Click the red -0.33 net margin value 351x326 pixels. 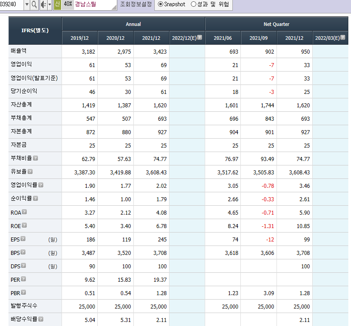(268, 199)
